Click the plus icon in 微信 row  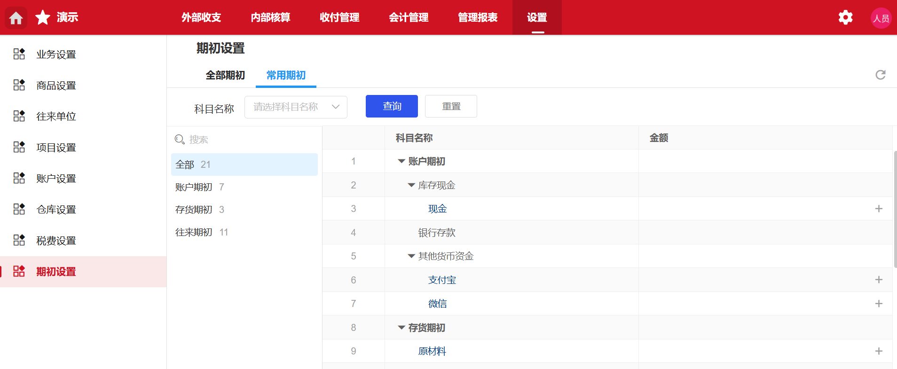pos(878,304)
